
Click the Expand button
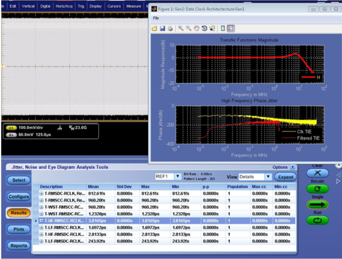pyautogui.click(x=286, y=177)
